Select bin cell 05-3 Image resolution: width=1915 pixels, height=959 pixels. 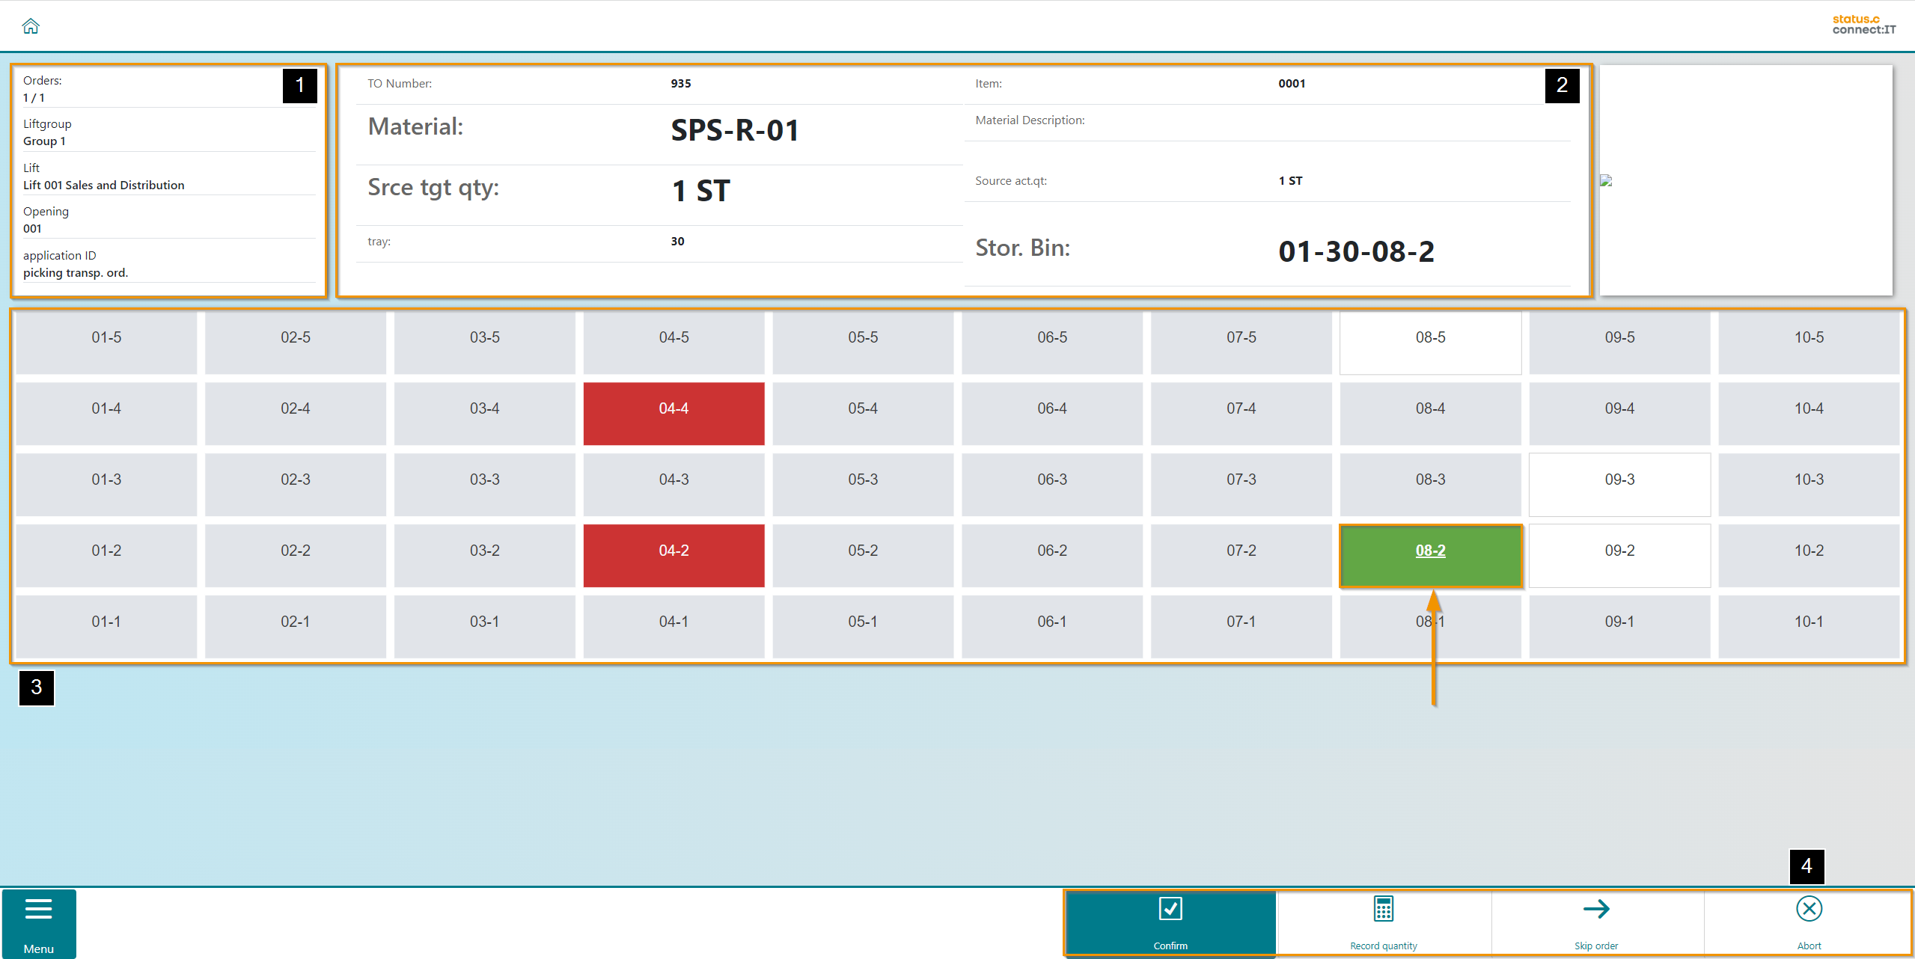[863, 484]
